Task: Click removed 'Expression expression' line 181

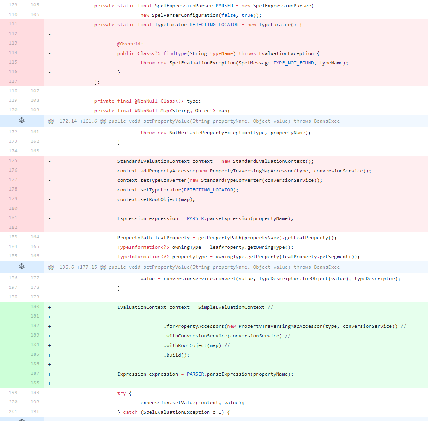Action: [x=205, y=218]
